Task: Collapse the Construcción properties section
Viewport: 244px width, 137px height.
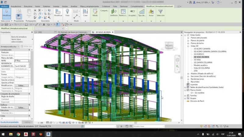Action: 29,50
